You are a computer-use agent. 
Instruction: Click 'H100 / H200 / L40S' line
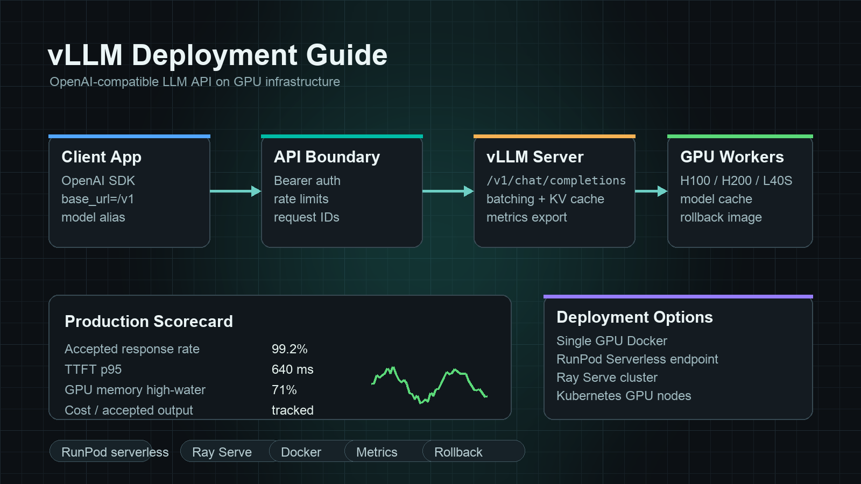[x=736, y=181]
